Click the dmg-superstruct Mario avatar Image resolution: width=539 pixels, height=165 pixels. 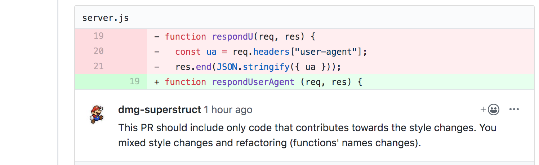tap(97, 114)
